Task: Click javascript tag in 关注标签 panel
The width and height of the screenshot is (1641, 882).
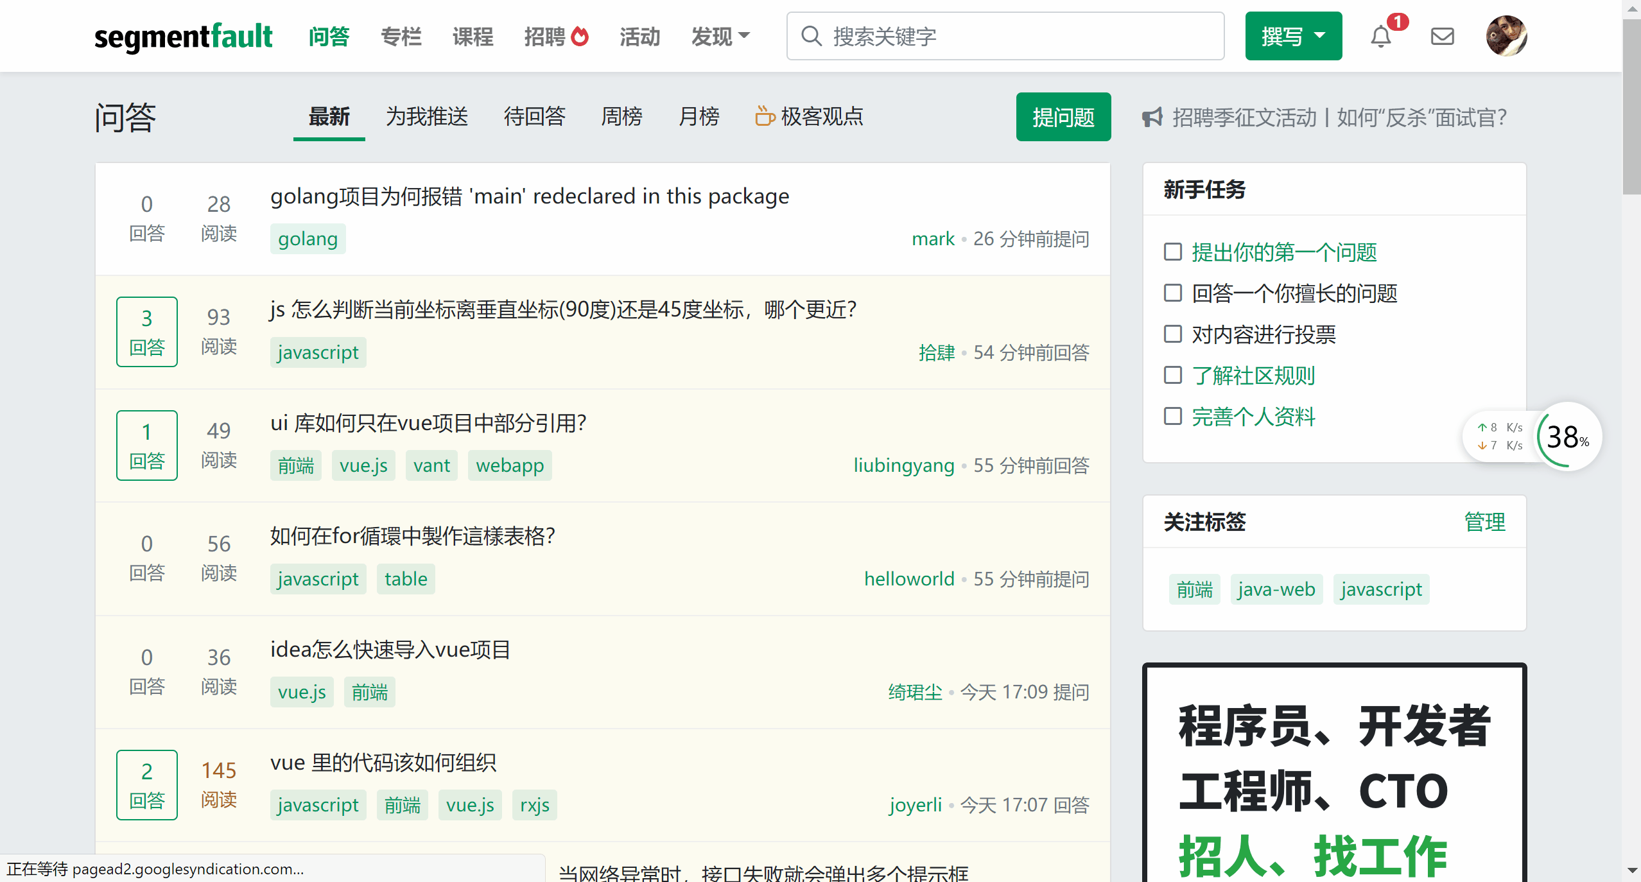Action: (1381, 589)
